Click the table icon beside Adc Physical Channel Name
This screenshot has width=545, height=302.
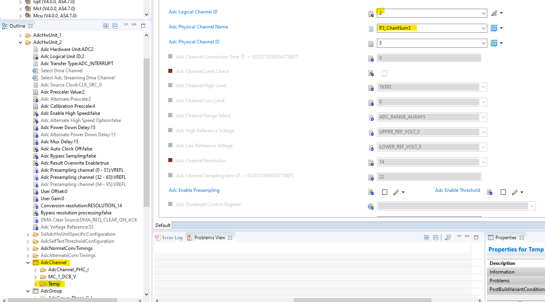pyautogui.click(x=495, y=28)
